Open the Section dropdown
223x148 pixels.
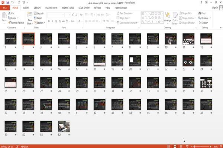(39, 23)
